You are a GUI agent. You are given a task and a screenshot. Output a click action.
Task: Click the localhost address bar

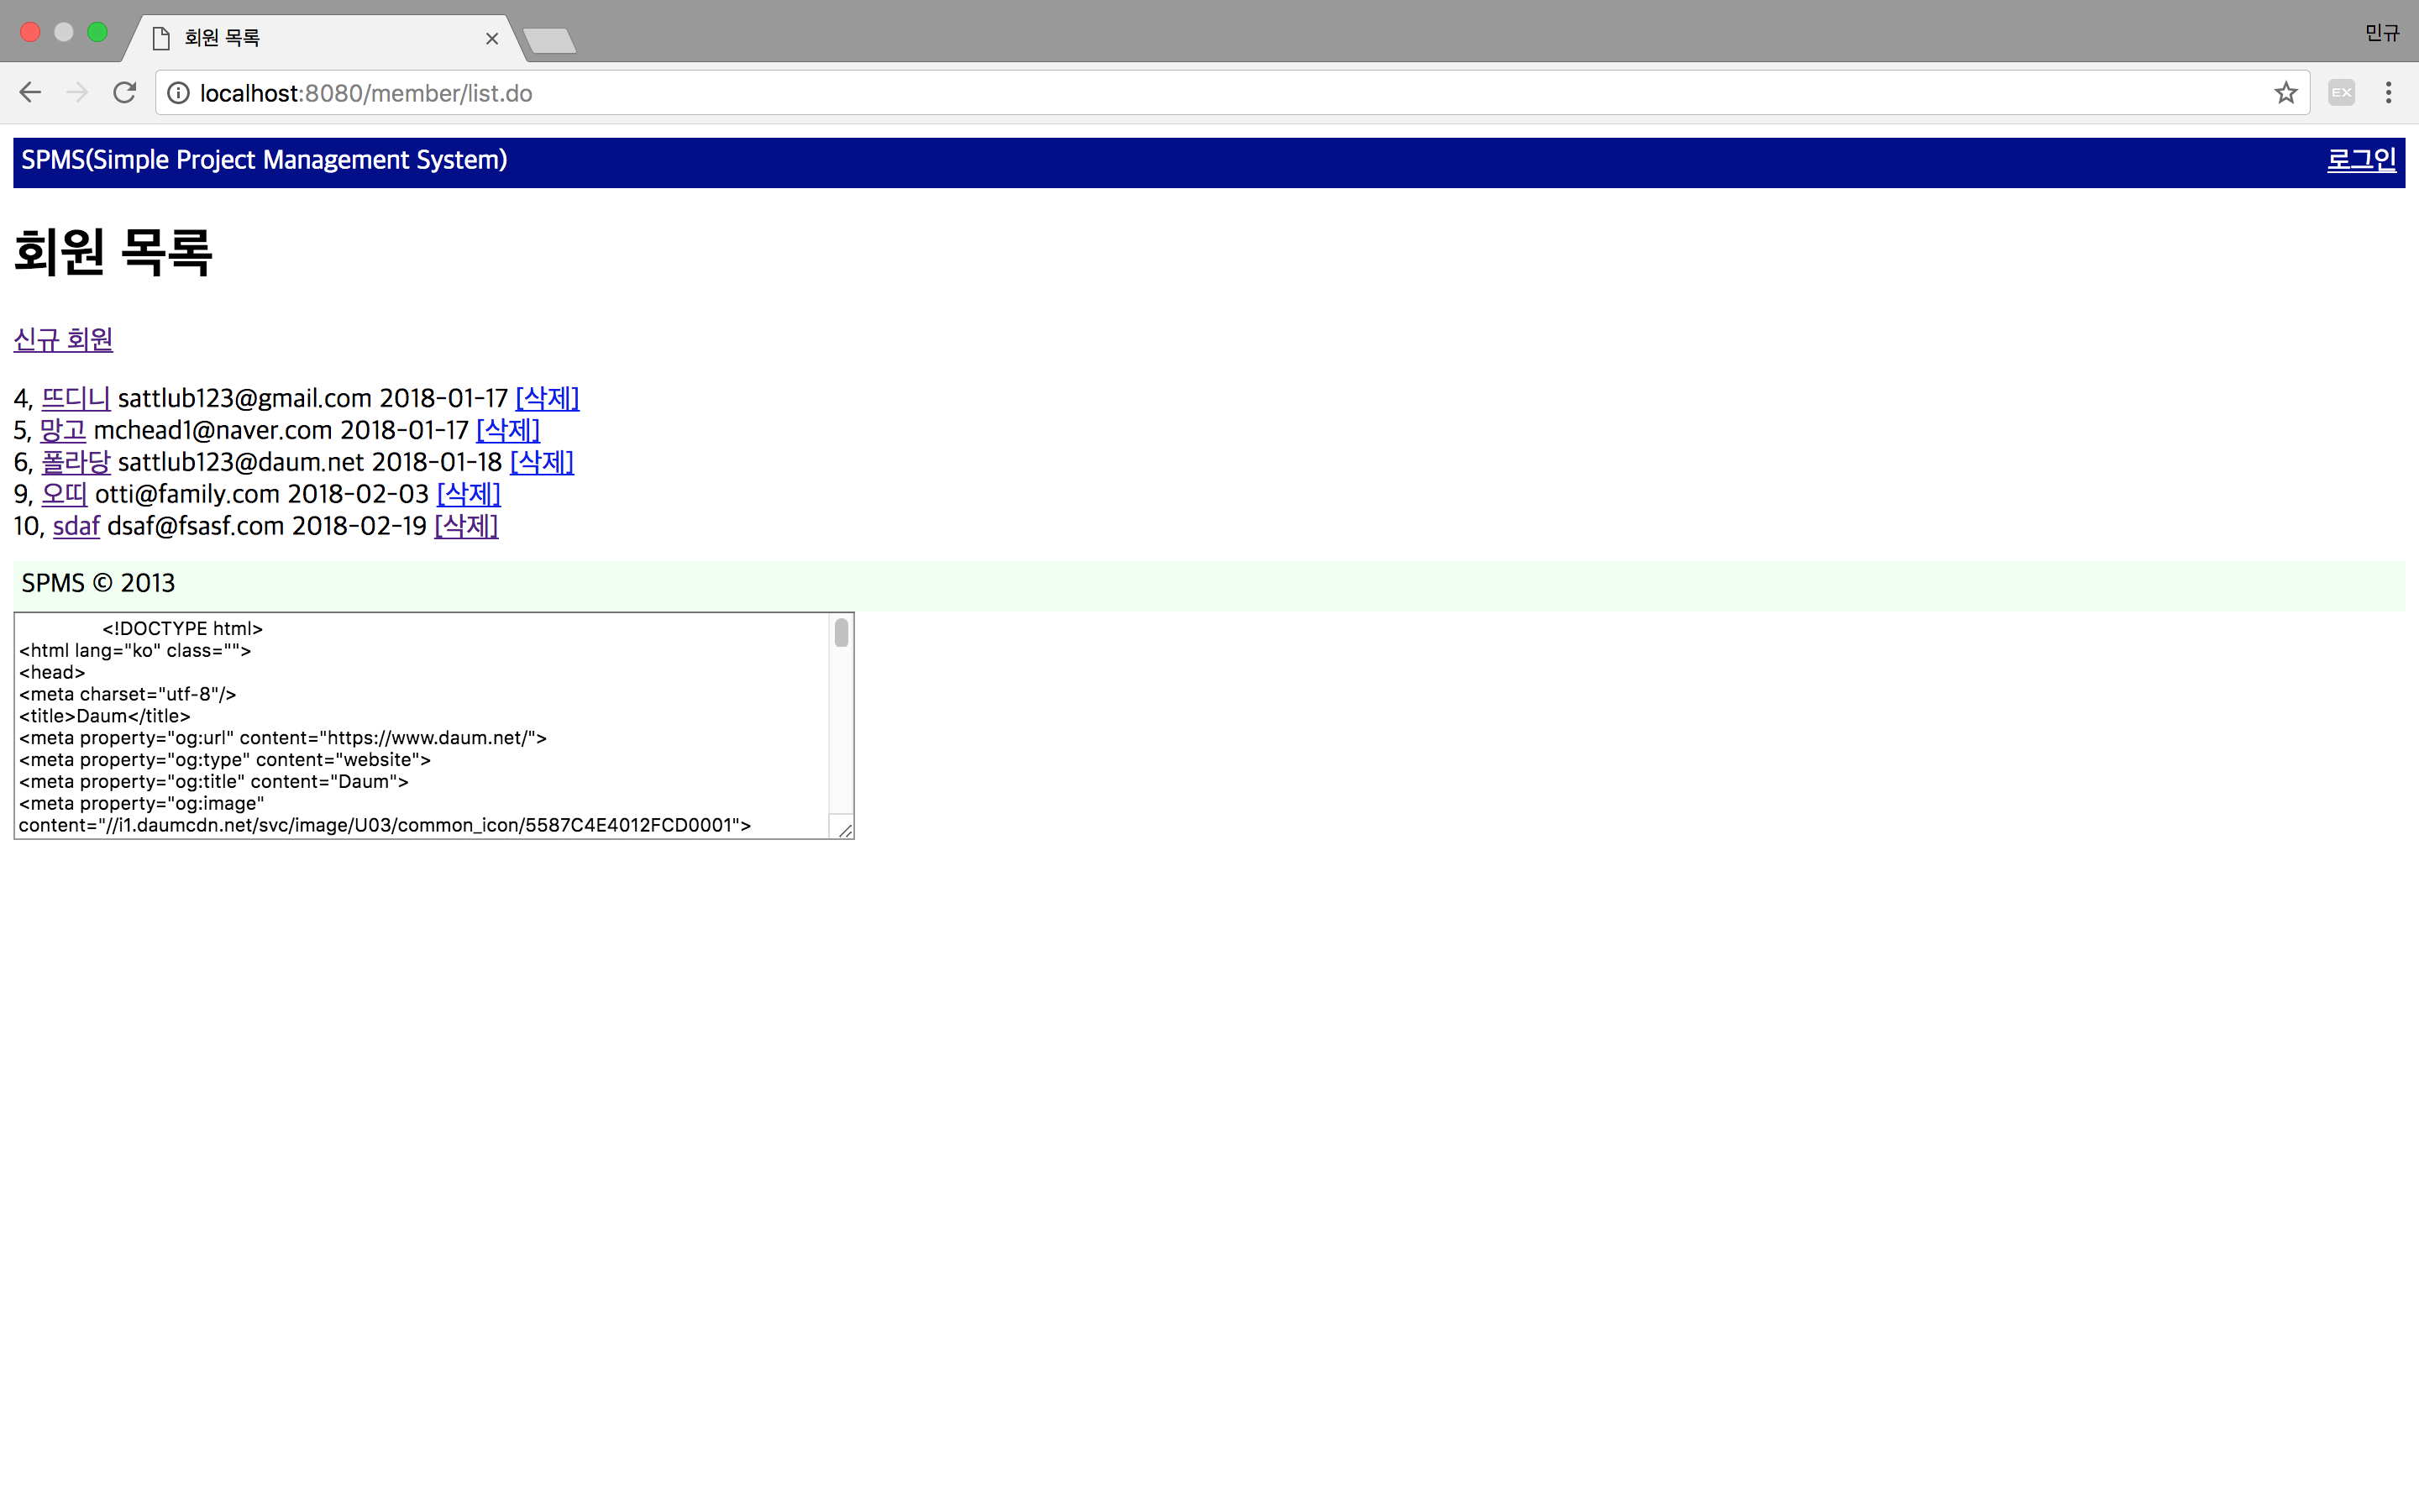pyautogui.click(x=1199, y=93)
